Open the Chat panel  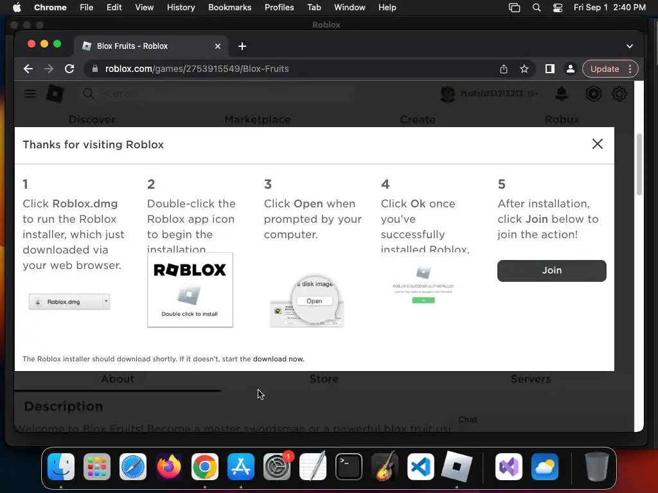[468, 420]
